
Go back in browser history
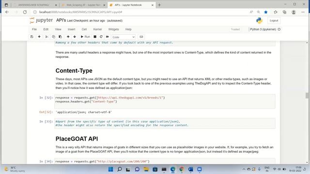pos(7,12)
